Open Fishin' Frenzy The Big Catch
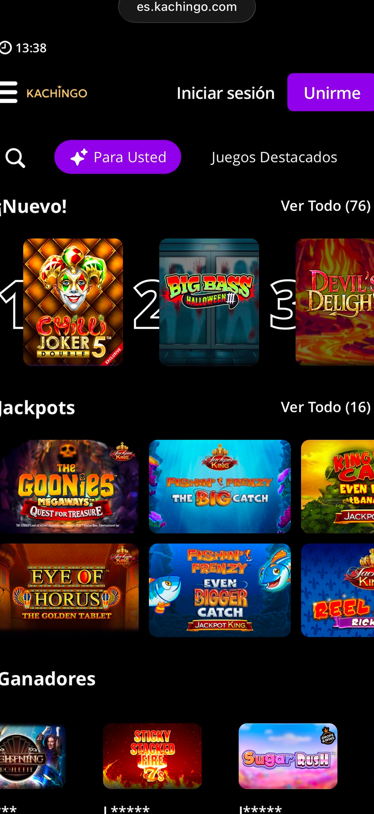This screenshot has height=814, width=374. click(x=220, y=486)
